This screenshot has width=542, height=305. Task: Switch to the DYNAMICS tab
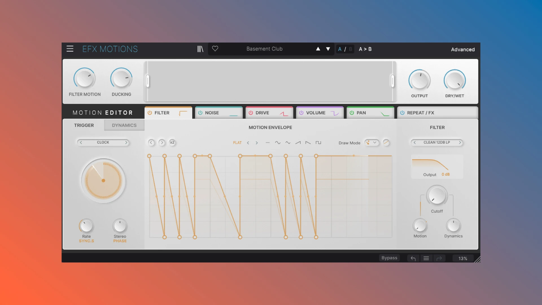(x=124, y=125)
